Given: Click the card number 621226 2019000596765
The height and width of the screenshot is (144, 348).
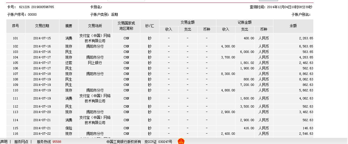Looking at the screenshot, I should (36, 7).
